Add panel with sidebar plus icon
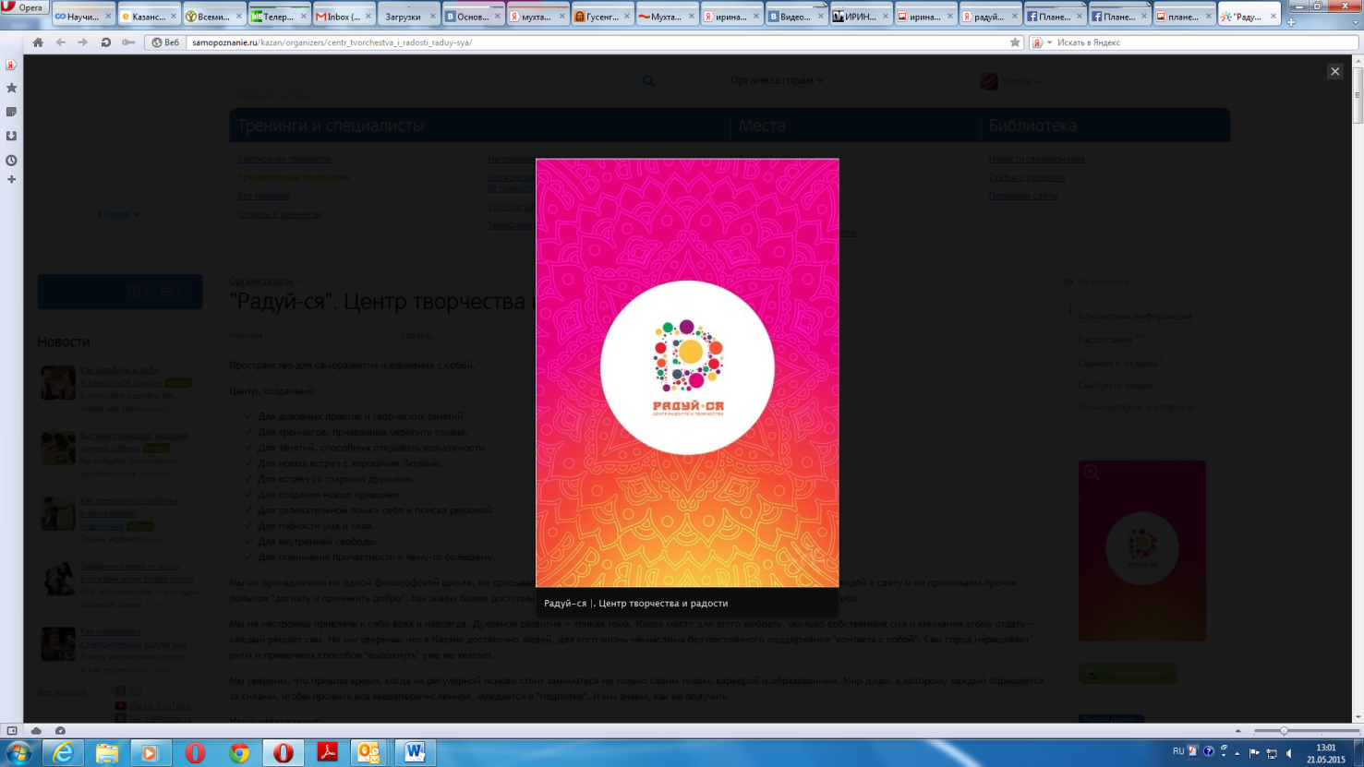 pos(11,179)
